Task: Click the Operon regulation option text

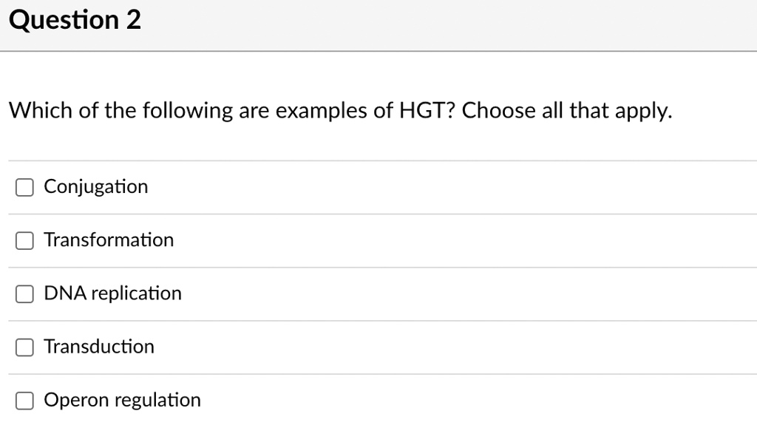Action: (x=122, y=400)
